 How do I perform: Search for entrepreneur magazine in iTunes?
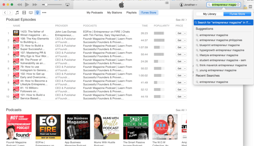pyautogui.click(x=224, y=22)
